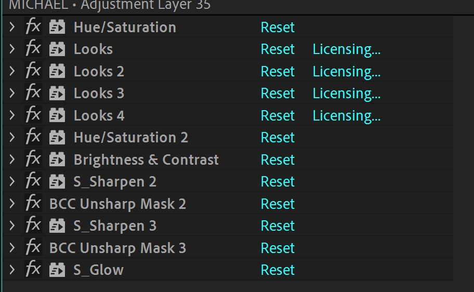The width and height of the screenshot is (474, 292).
Task: Expand BCC Unsharp Mask 3 properties
Action: coord(12,247)
